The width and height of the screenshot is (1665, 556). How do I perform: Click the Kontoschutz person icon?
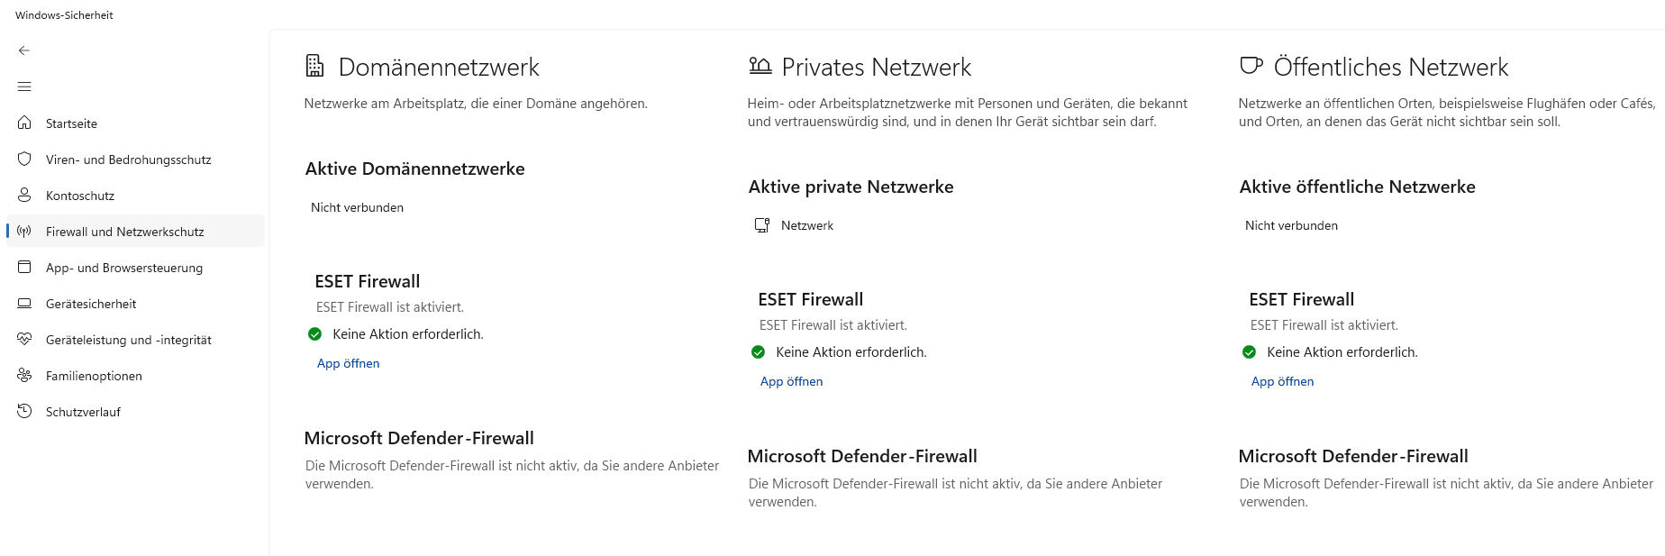(x=24, y=195)
